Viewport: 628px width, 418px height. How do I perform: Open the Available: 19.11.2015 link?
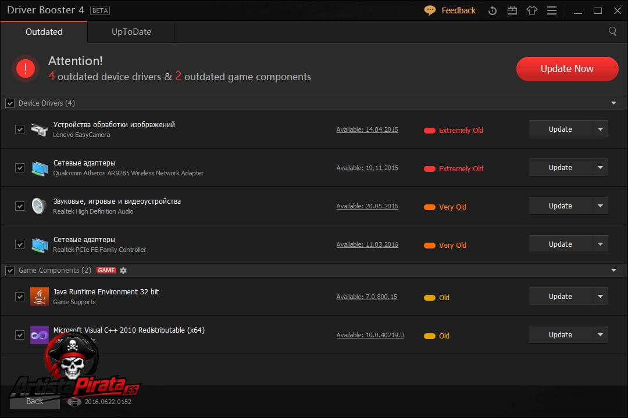coord(367,168)
